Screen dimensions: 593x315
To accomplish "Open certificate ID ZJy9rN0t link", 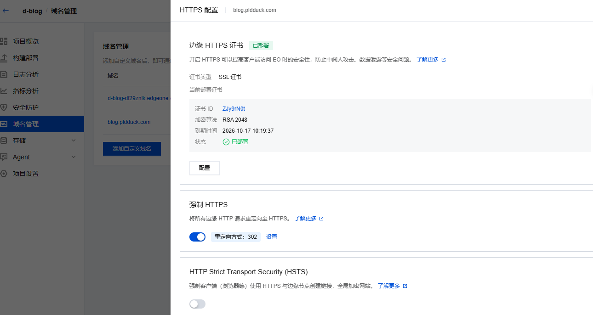I will (234, 109).
